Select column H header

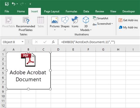[x=118, y=49]
